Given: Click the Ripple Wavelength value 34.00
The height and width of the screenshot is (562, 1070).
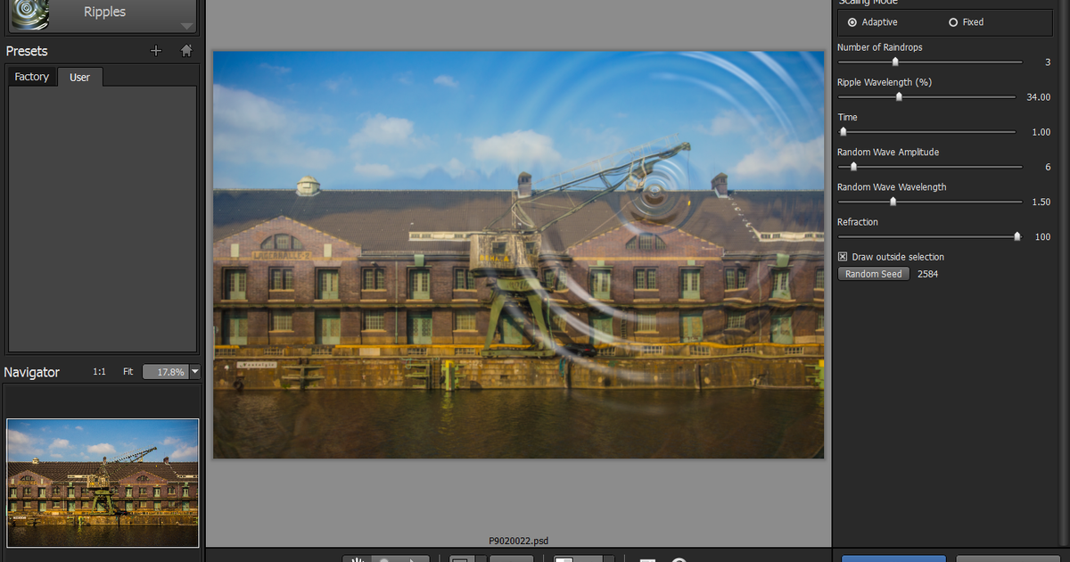Looking at the screenshot, I should coord(1038,97).
